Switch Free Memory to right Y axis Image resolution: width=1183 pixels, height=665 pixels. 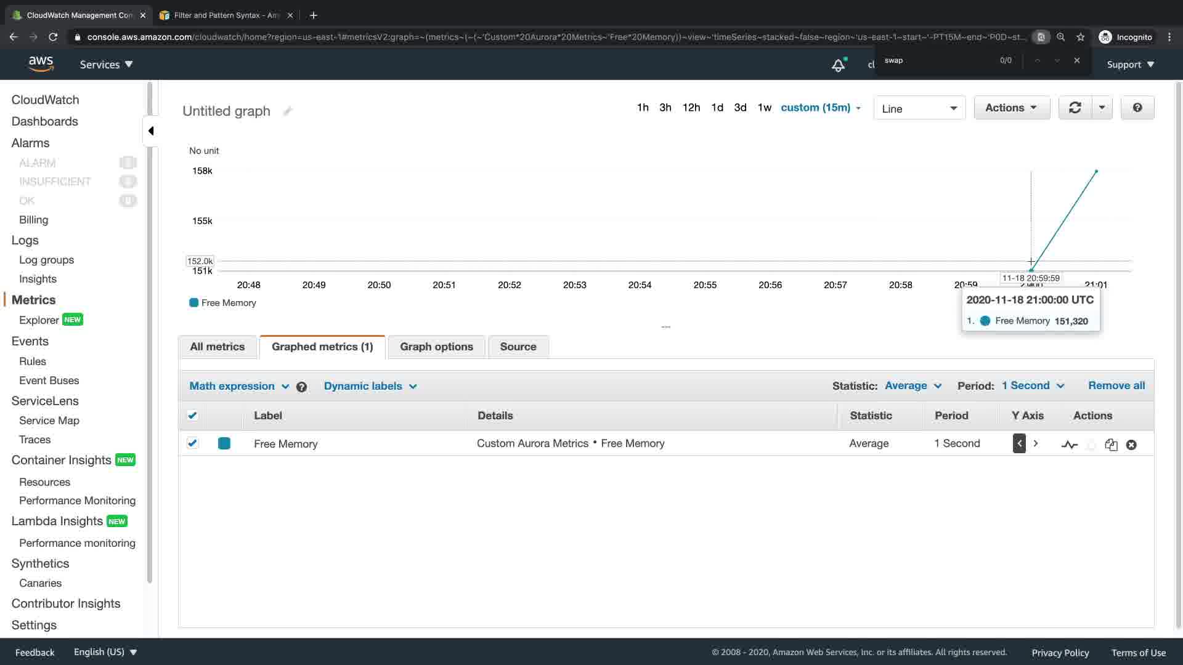(x=1036, y=443)
